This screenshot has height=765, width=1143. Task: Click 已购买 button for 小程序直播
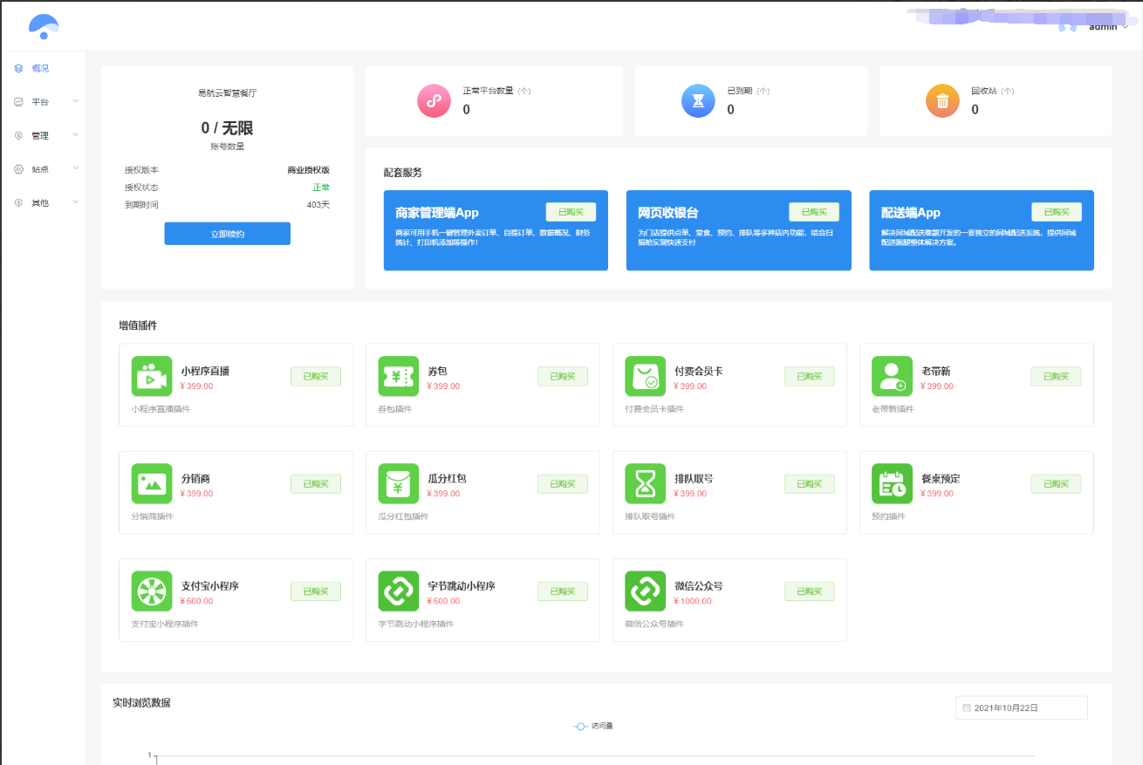[x=316, y=376]
